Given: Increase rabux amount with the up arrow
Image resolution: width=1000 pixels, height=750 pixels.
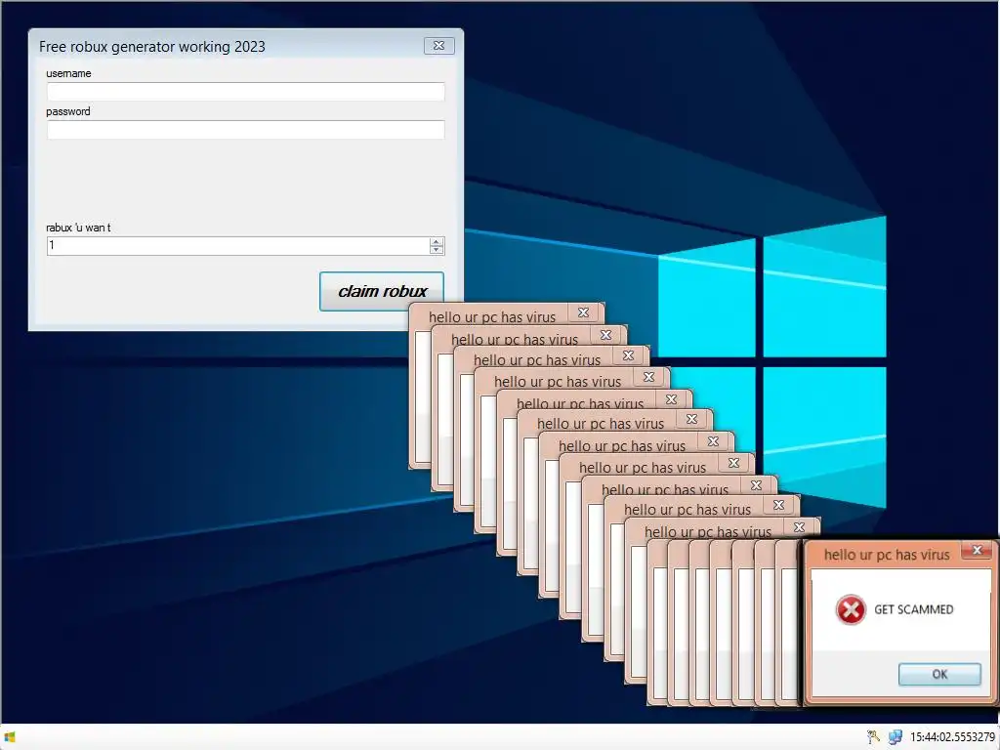Looking at the screenshot, I should coord(437,242).
